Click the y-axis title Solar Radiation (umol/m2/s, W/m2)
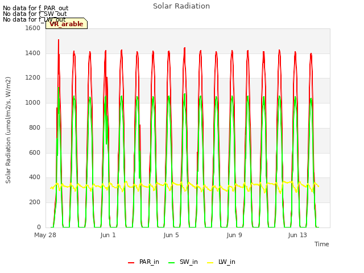The height and width of the screenshot is (273, 364). [8, 130]
